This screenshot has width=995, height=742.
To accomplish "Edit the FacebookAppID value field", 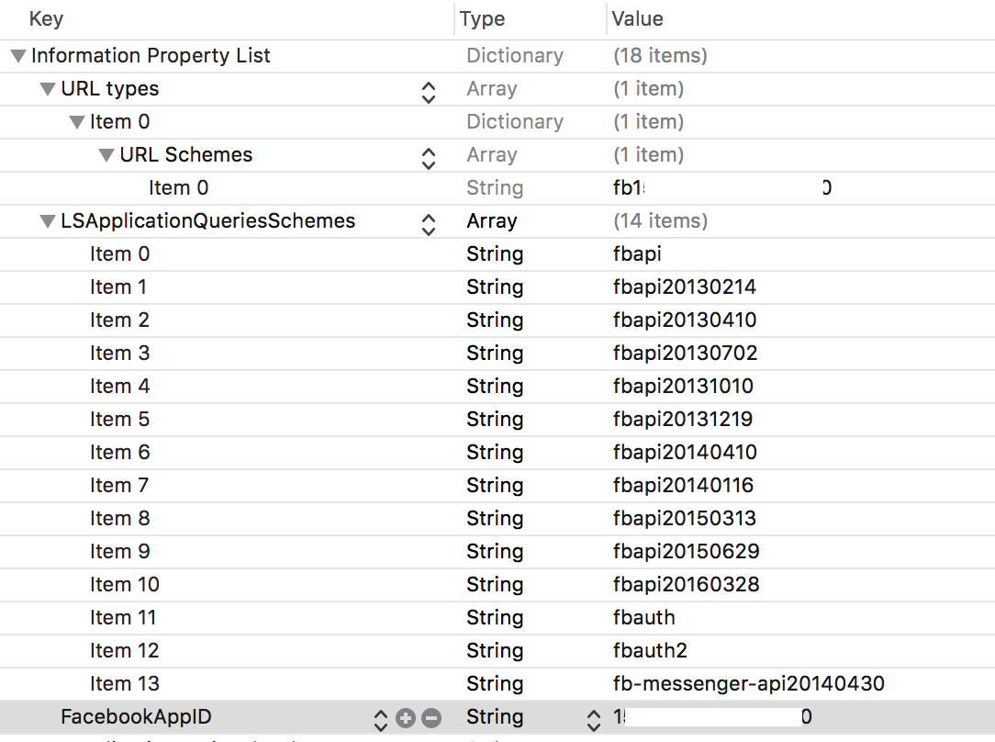I will (800, 717).
